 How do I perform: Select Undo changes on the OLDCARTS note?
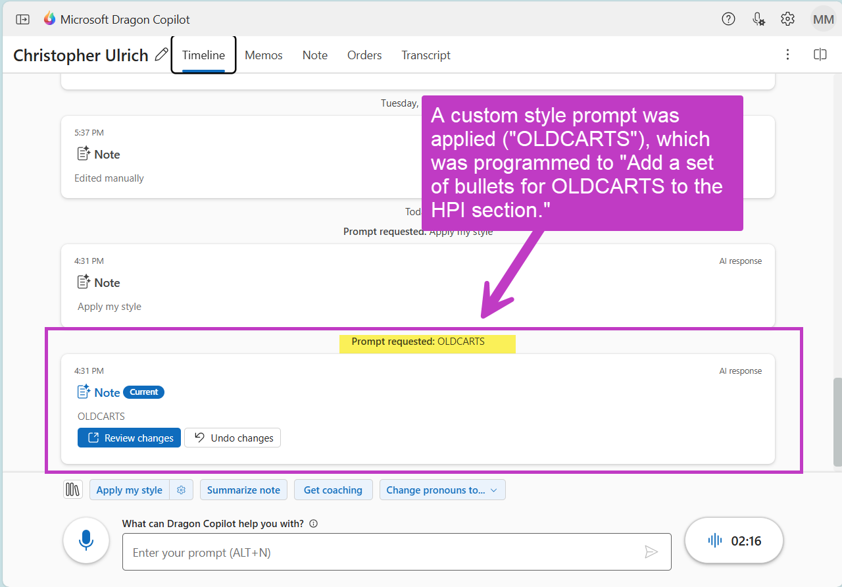click(x=232, y=438)
